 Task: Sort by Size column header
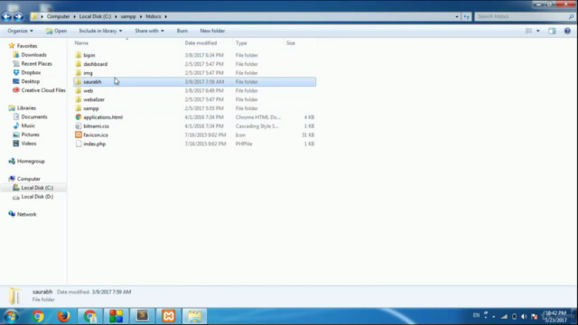tap(291, 43)
